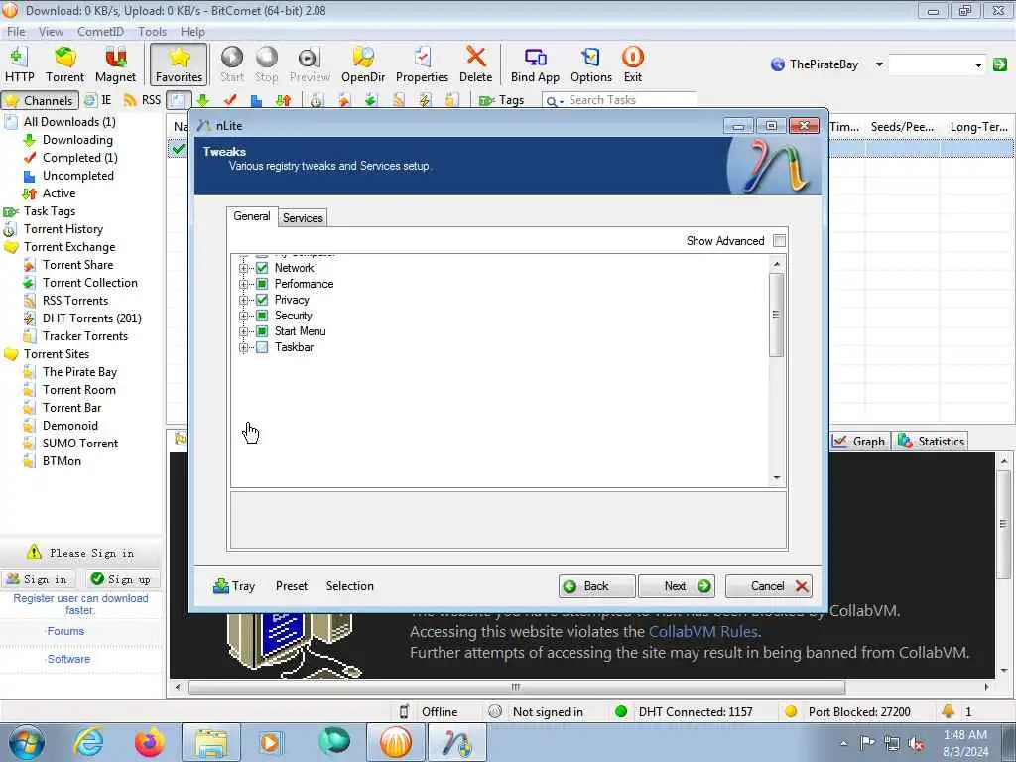Click the Tray icon in nLite
The image size is (1016, 762).
pyautogui.click(x=234, y=586)
